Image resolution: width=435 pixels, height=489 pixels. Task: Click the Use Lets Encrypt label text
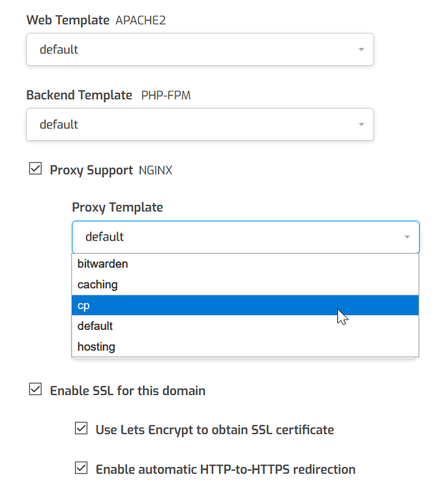[215, 430]
